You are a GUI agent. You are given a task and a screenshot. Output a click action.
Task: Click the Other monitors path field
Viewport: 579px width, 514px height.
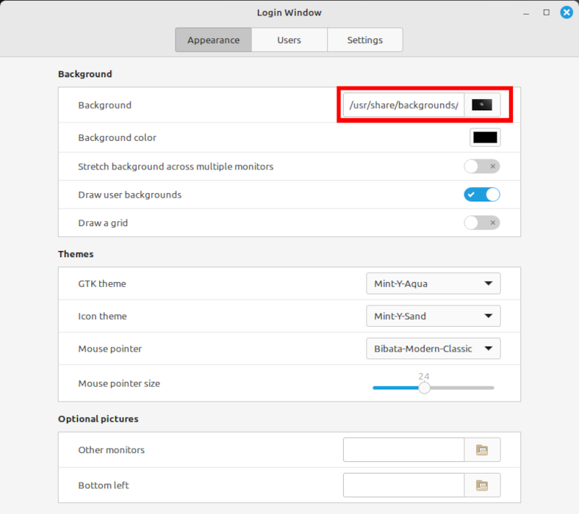(x=403, y=450)
